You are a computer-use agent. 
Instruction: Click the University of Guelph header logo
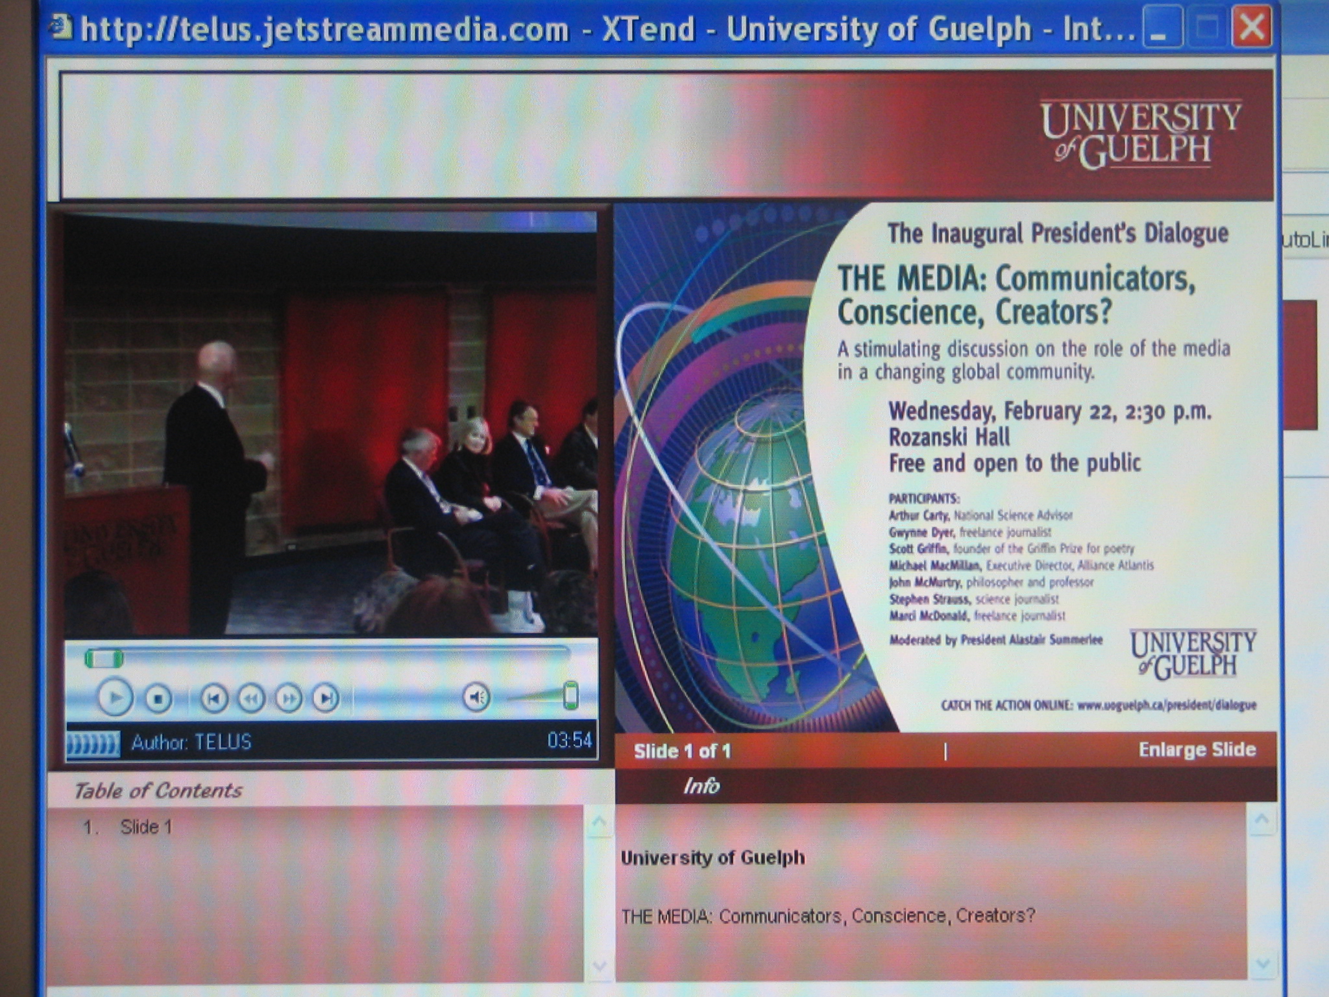click(1140, 135)
